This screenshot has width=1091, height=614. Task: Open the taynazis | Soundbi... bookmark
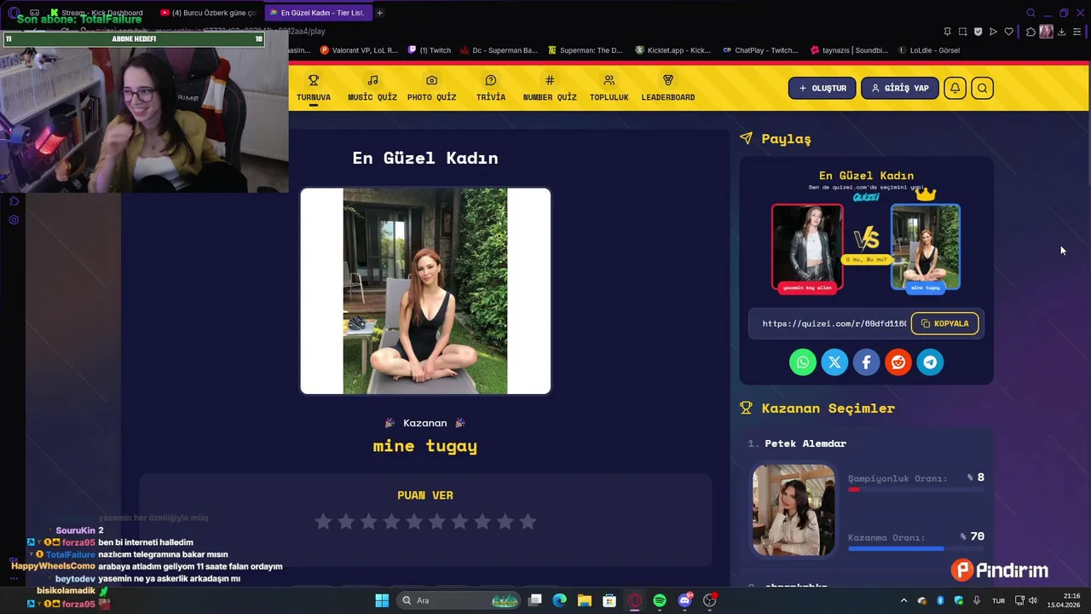click(x=849, y=50)
